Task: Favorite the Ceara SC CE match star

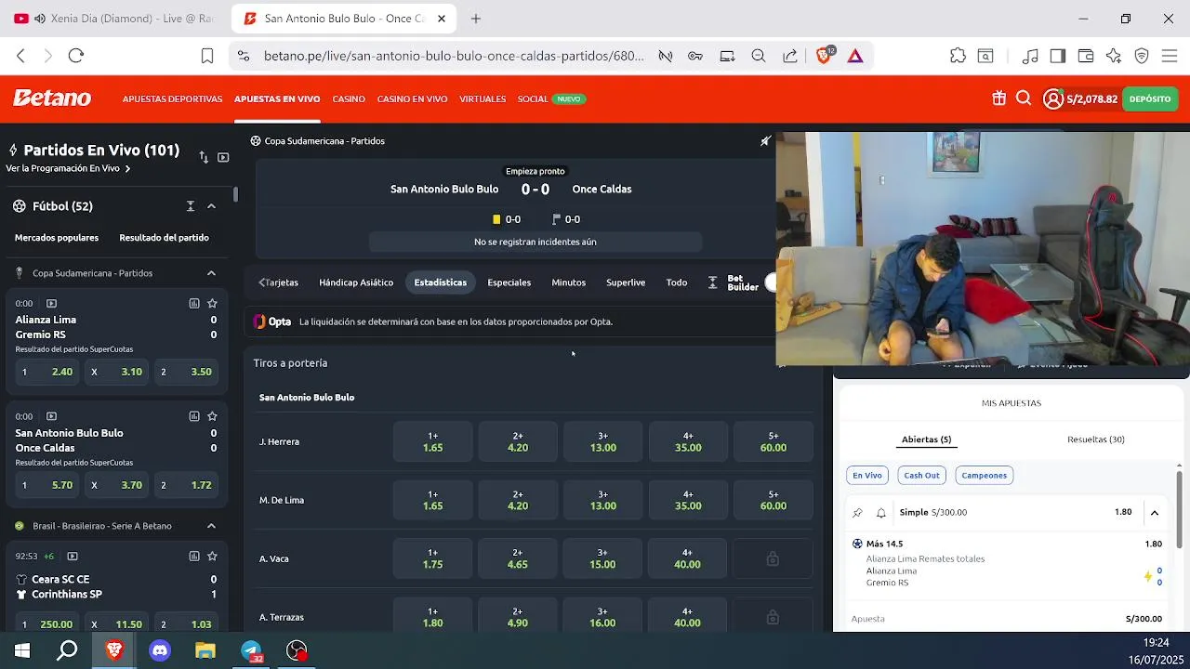Action: click(212, 556)
